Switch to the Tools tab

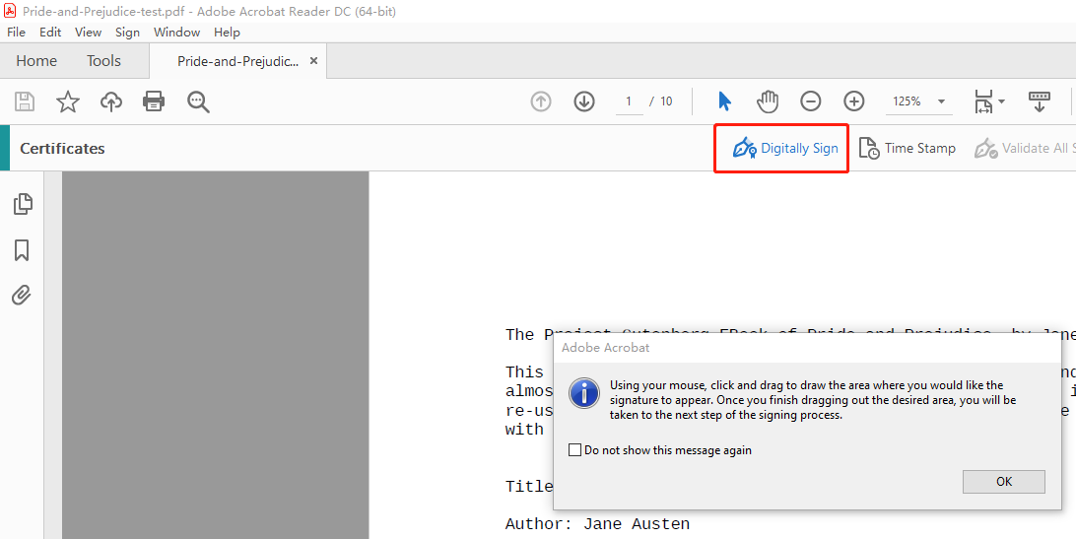(x=103, y=61)
